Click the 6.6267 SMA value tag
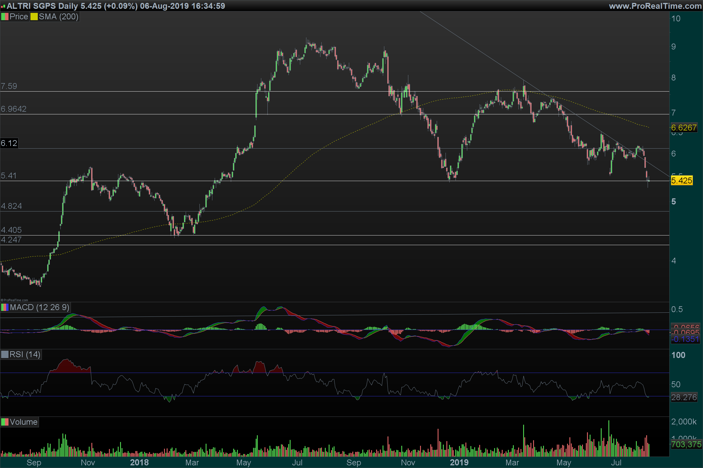Screen dimensions: 703x468 tap(684, 128)
